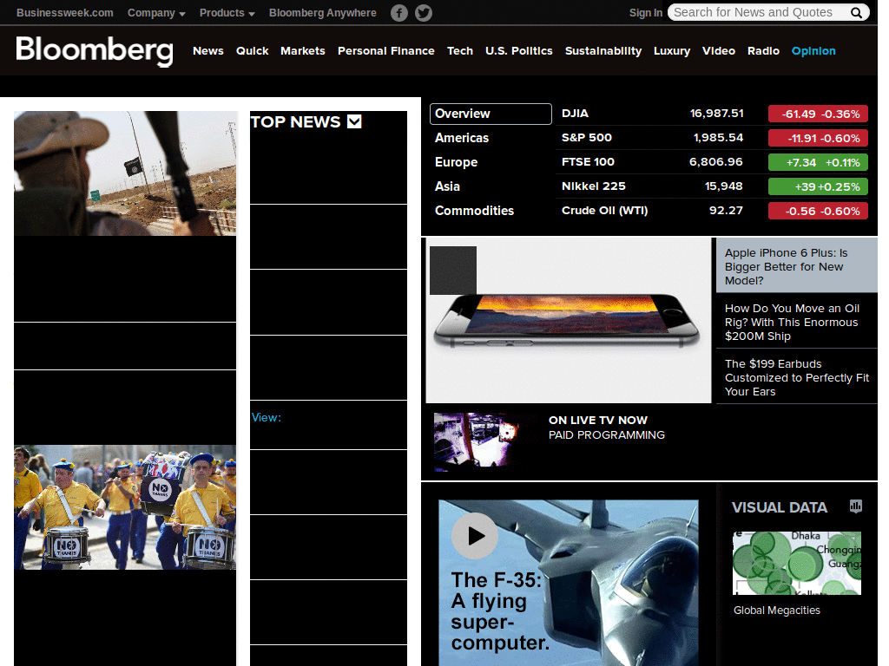Click PAID PROGRAMMING text
This screenshot has height=666, width=889.
607,435
